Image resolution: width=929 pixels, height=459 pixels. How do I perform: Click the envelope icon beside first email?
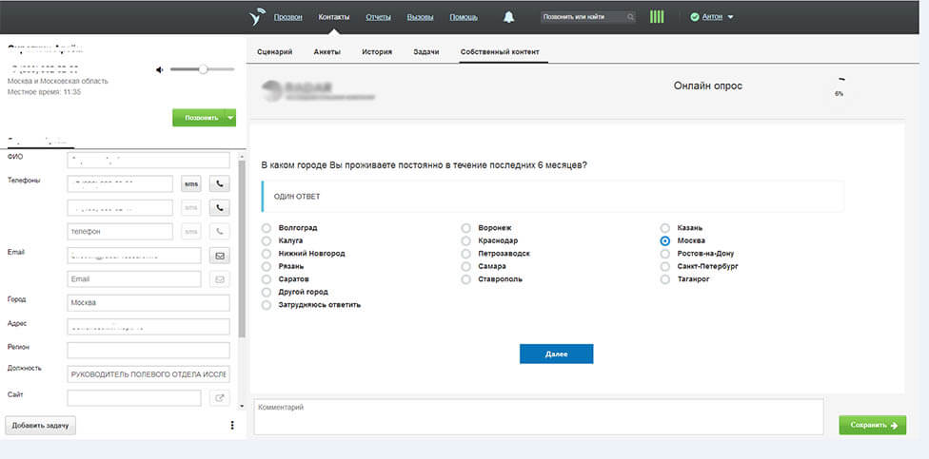[x=220, y=255]
